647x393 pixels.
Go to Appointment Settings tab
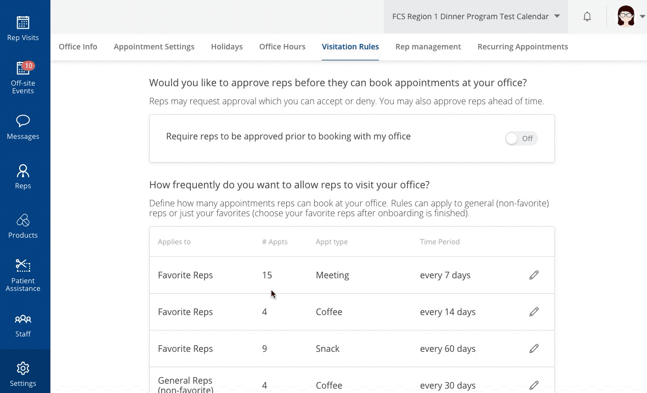click(x=154, y=47)
